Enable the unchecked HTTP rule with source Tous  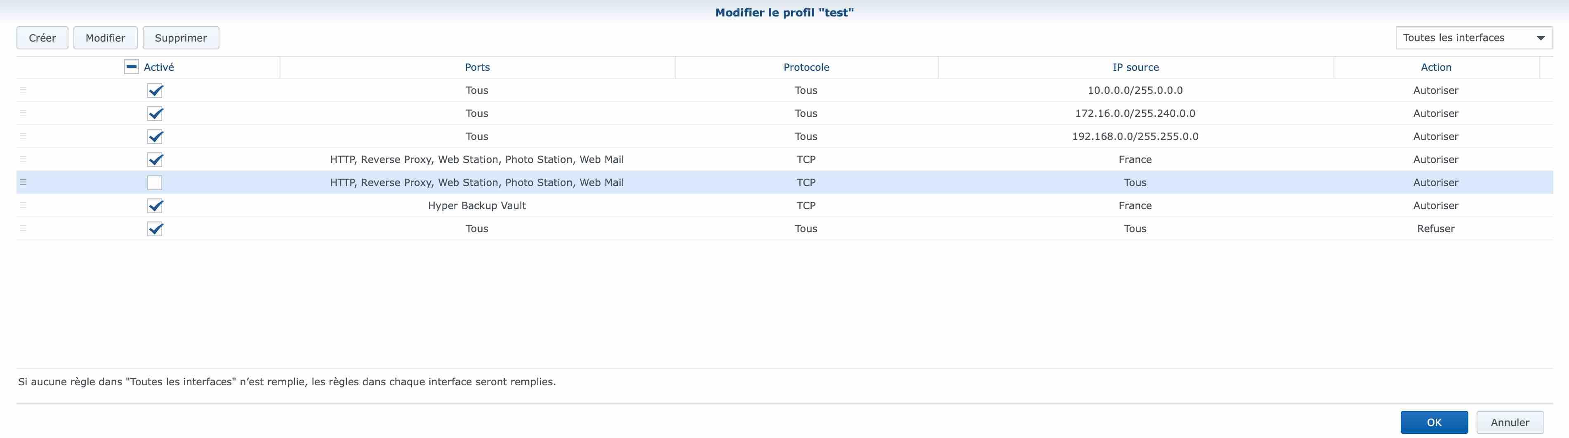click(x=155, y=183)
